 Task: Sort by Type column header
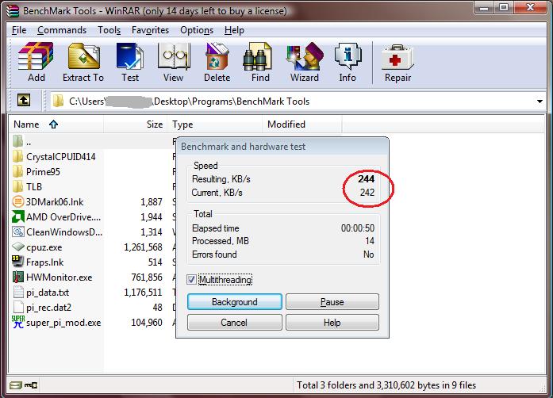pos(215,124)
